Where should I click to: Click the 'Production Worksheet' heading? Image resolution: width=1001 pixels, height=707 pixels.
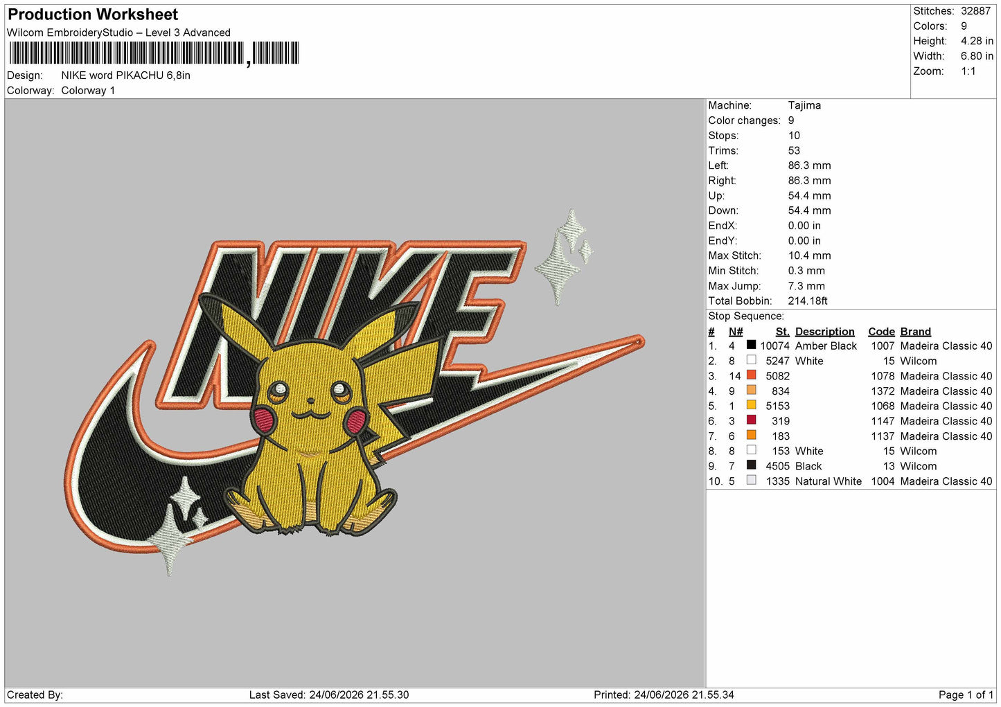(x=93, y=15)
